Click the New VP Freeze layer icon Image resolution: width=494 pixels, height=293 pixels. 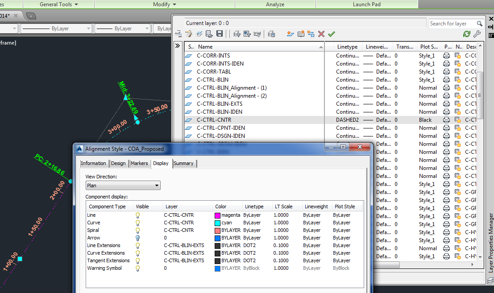[x=311, y=33]
